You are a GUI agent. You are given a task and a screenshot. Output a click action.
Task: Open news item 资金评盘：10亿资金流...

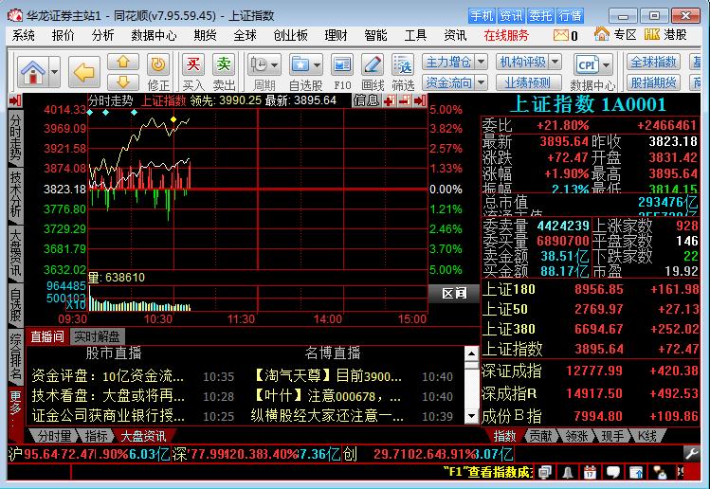point(108,376)
